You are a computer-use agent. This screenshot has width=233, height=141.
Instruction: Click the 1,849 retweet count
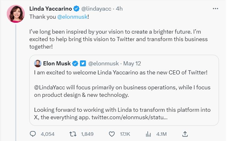(x=87, y=134)
